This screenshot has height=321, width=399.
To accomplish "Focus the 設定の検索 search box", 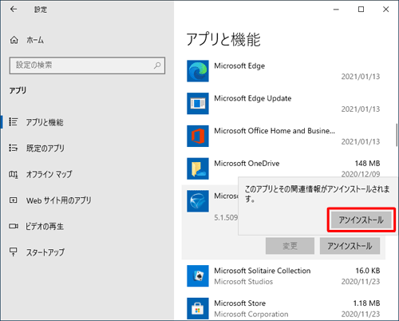I will (87, 65).
